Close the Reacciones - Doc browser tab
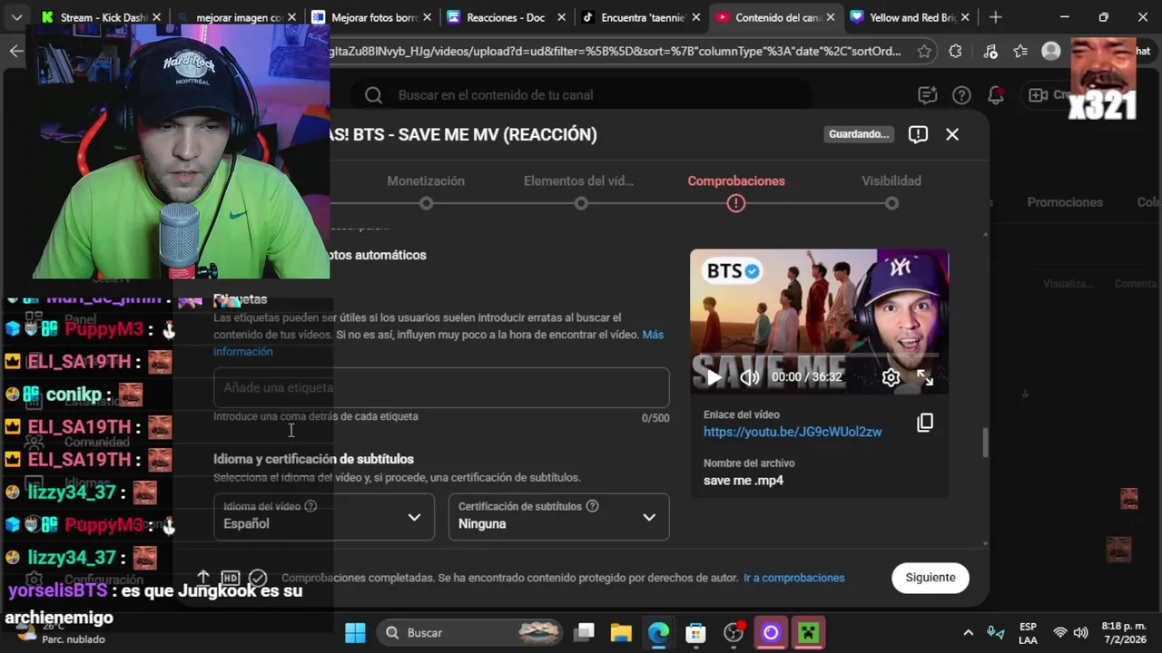Image resolution: width=1162 pixels, height=653 pixels. (561, 17)
